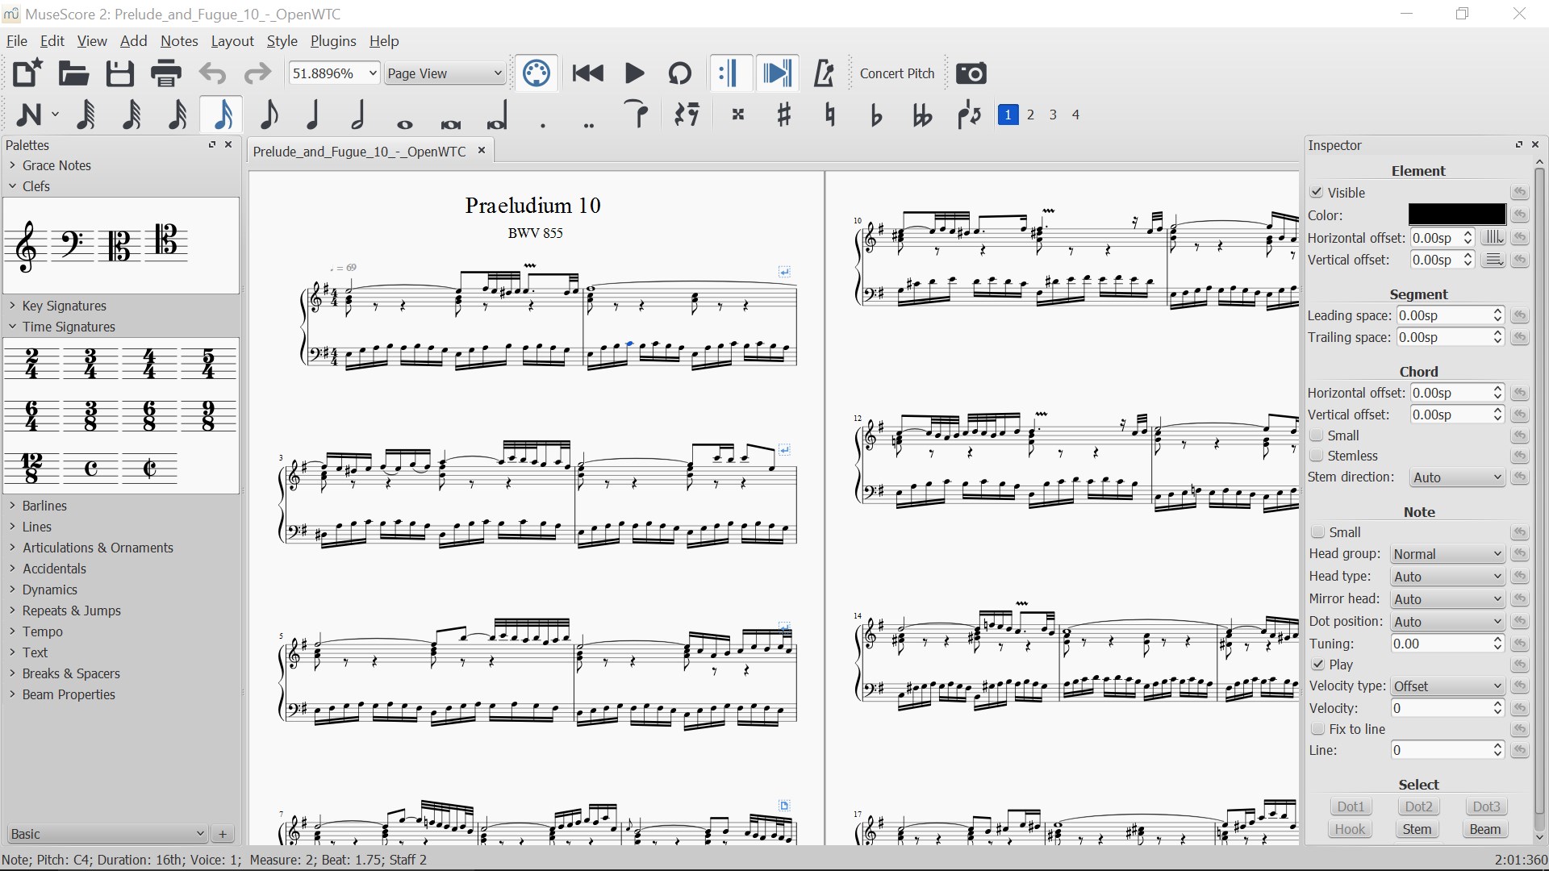Image resolution: width=1549 pixels, height=871 pixels.
Task: Open the Plugins menu
Action: (333, 41)
